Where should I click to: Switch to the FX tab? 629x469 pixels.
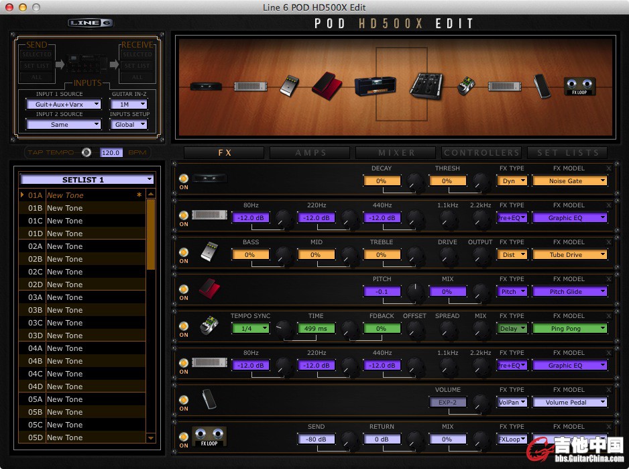(224, 153)
